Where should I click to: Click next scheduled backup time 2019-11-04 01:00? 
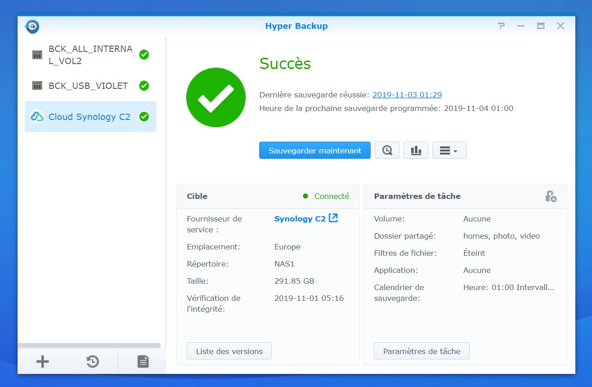coord(478,108)
